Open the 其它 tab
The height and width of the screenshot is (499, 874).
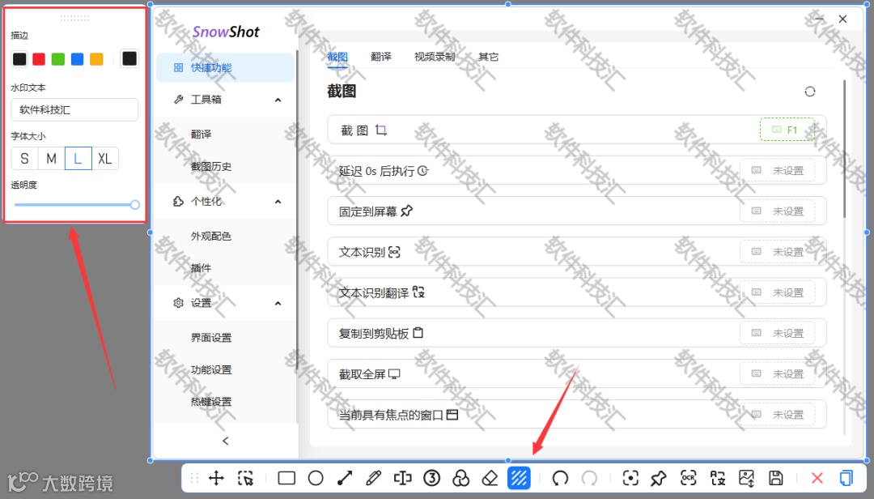488,57
